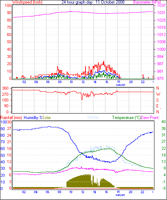This screenshot has height=200, width=167.
Task: Click the '24' rainfall scale value
Action: click(x=9, y=135)
